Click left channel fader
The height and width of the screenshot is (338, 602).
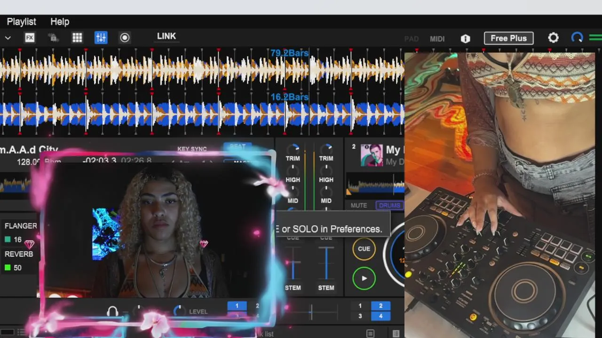pos(293,264)
